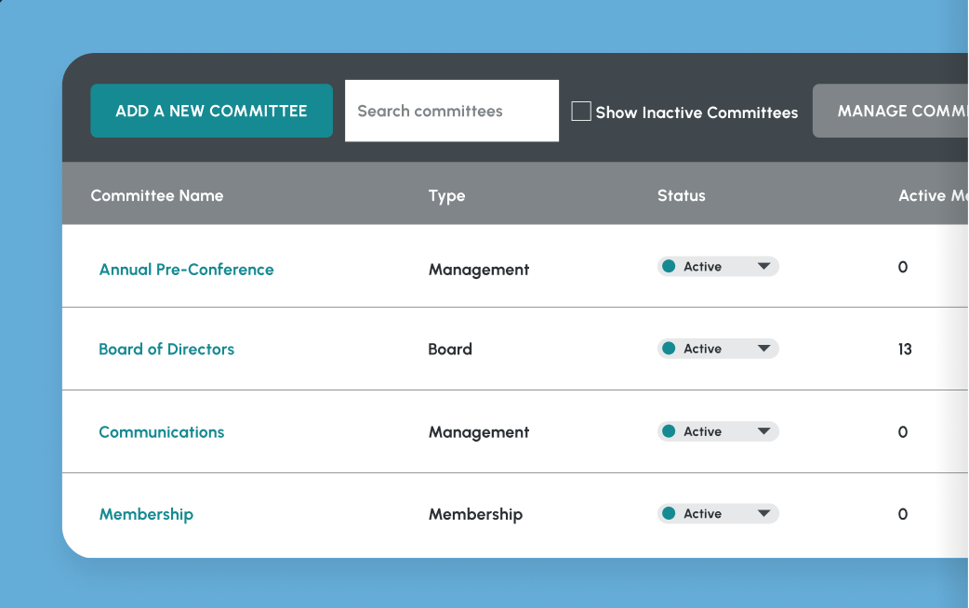Open the Annual Pre-Conference committee link
Screen dimensions: 969x608
point(186,270)
